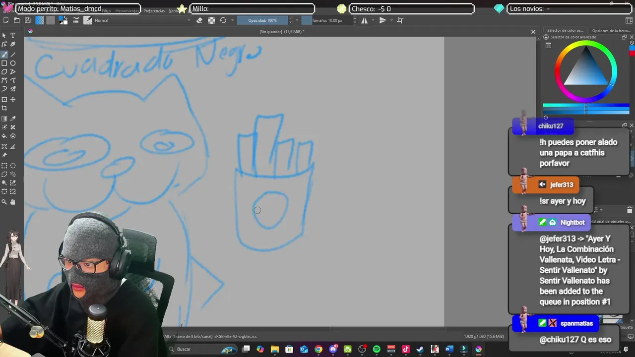This screenshot has width=635, height=357.
Task: Click the Opacidad 100% slider
Action: [x=262, y=20]
